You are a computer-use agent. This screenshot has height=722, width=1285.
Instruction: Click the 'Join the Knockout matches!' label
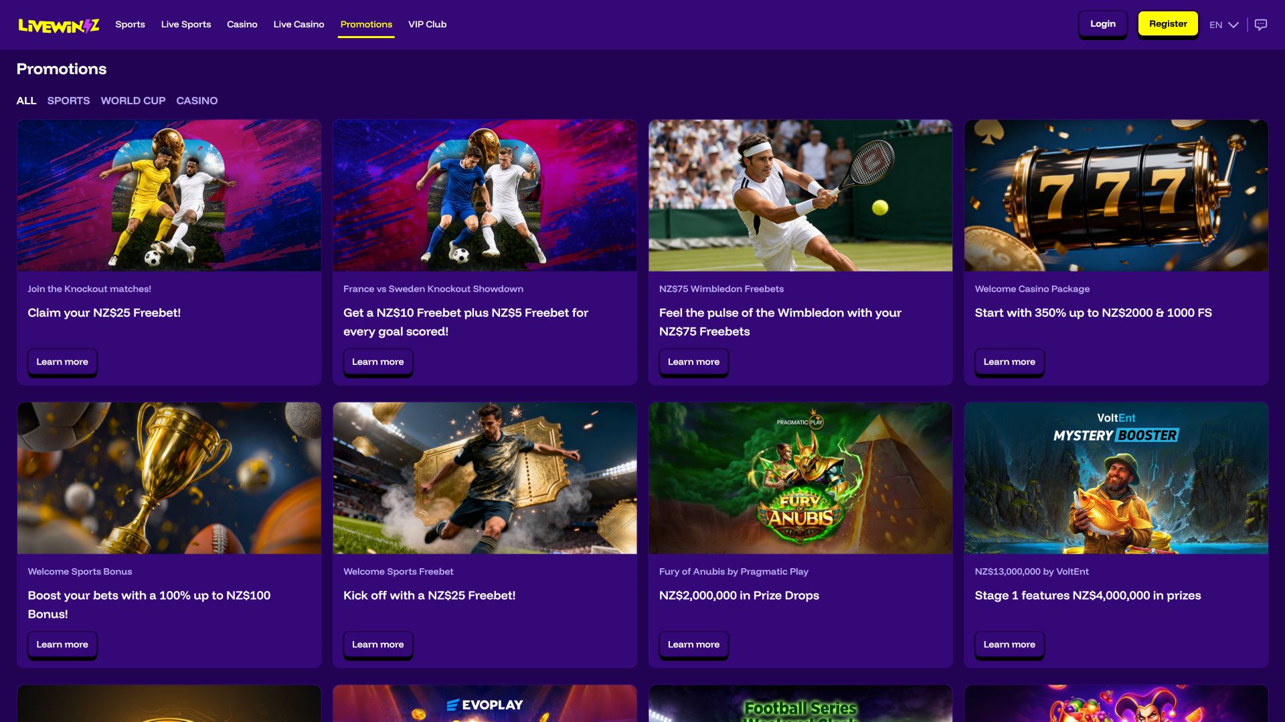coord(90,289)
